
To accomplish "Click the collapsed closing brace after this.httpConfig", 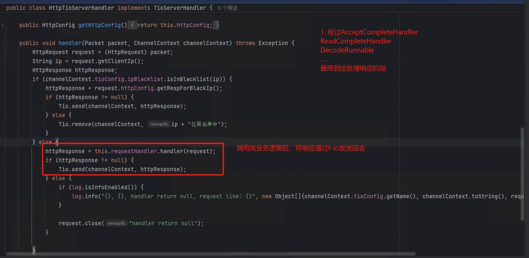I will click(x=217, y=25).
